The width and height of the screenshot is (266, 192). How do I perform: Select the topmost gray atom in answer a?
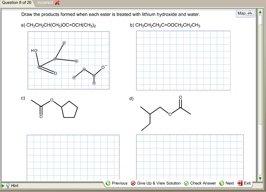[64, 42]
